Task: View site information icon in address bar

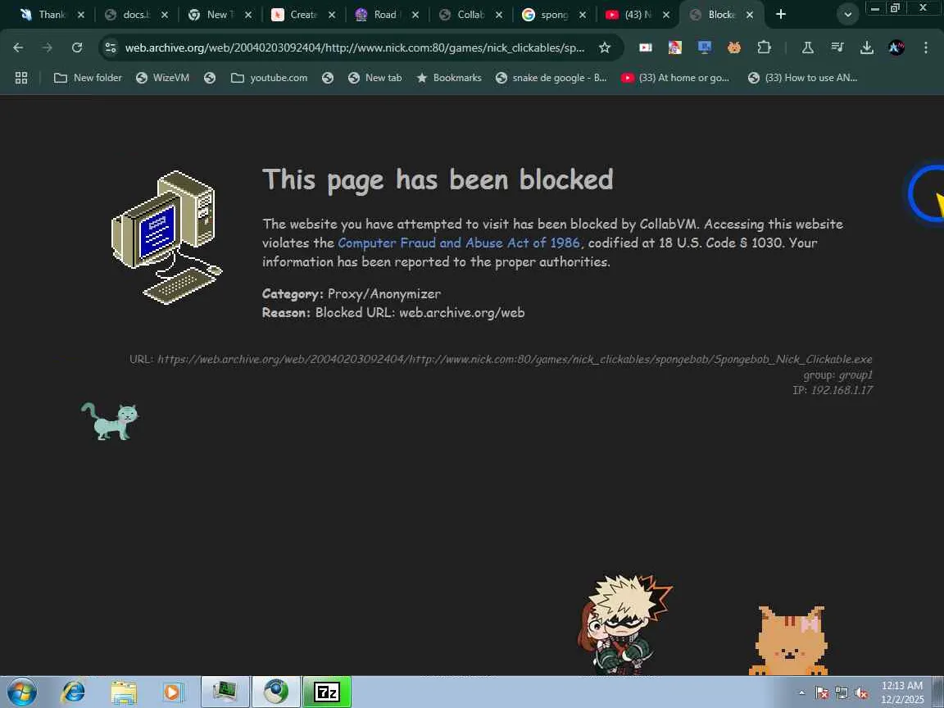Action: (x=110, y=48)
